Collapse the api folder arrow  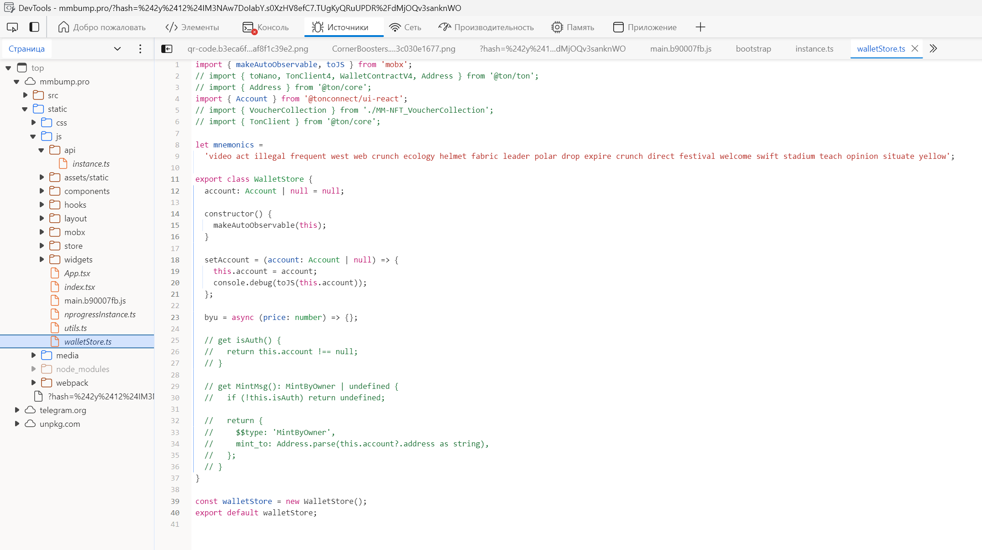tap(41, 150)
